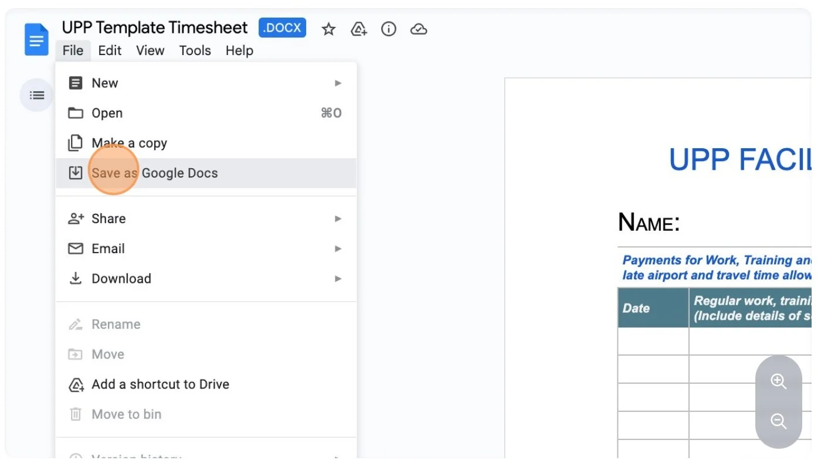Screen dimensions: 821x464
Task: Select Add a shortcut to Drive
Action: (206, 385)
